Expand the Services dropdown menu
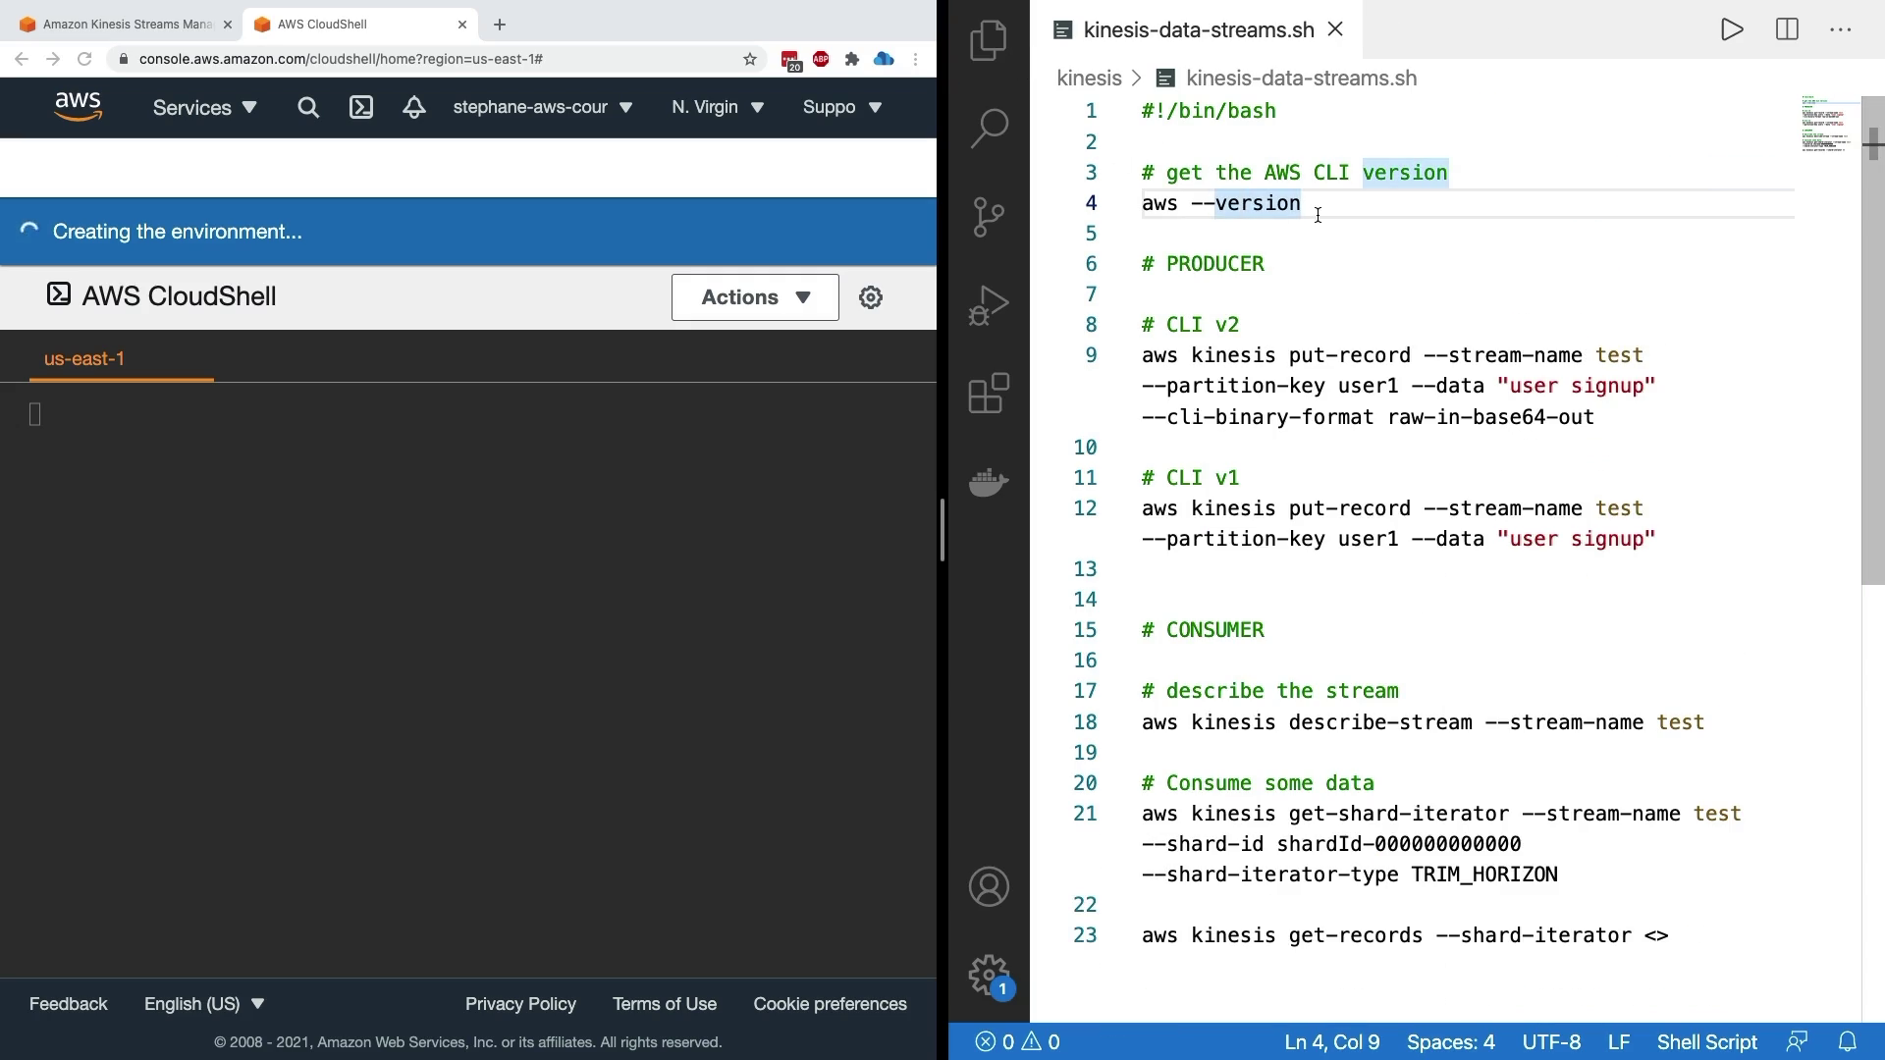1885x1060 pixels. 204,107
